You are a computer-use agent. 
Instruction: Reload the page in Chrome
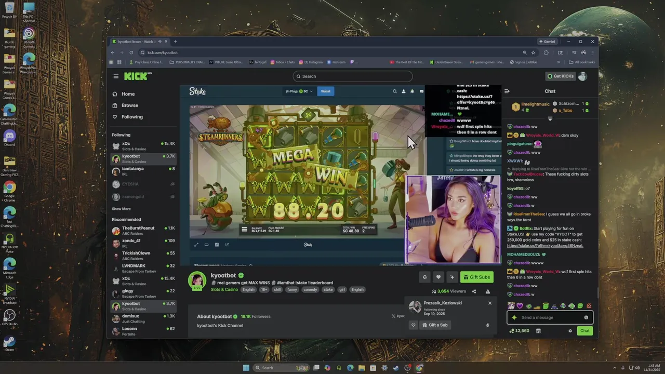click(x=131, y=52)
